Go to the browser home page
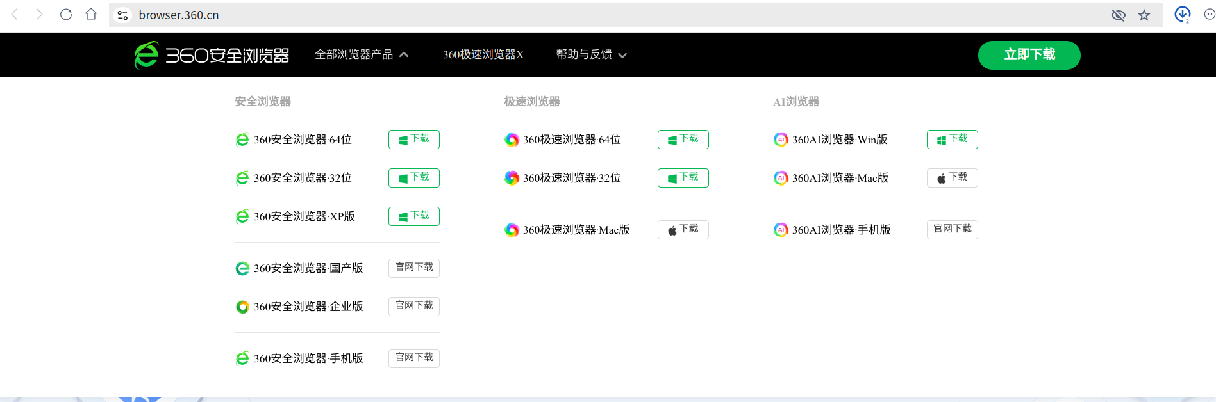Viewport: 1216px width, 402px height. pyautogui.click(x=91, y=14)
